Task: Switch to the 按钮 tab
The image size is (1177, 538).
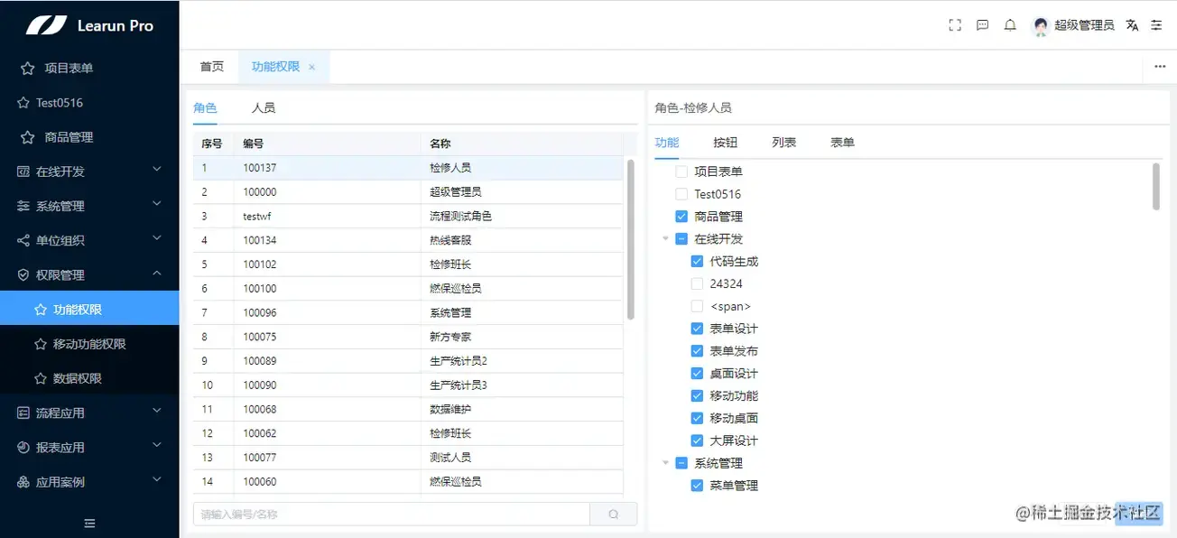Action: point(726,142)
